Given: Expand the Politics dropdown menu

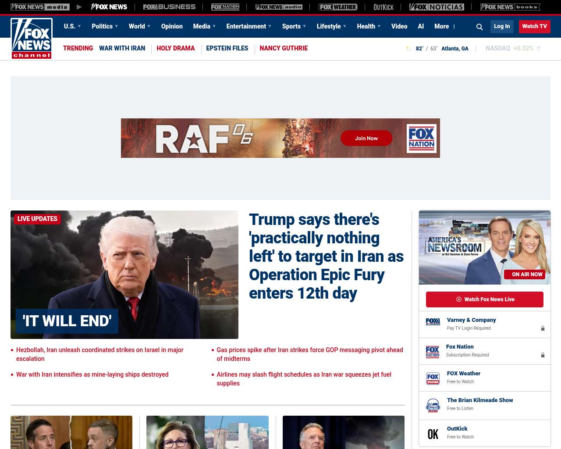Looking at the screenshot, I should (x=105, y=26).
